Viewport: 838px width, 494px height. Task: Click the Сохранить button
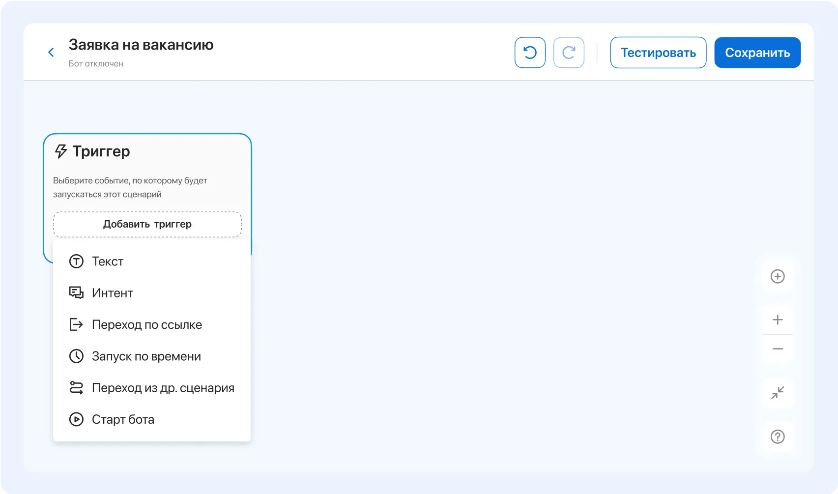(757, 52)
